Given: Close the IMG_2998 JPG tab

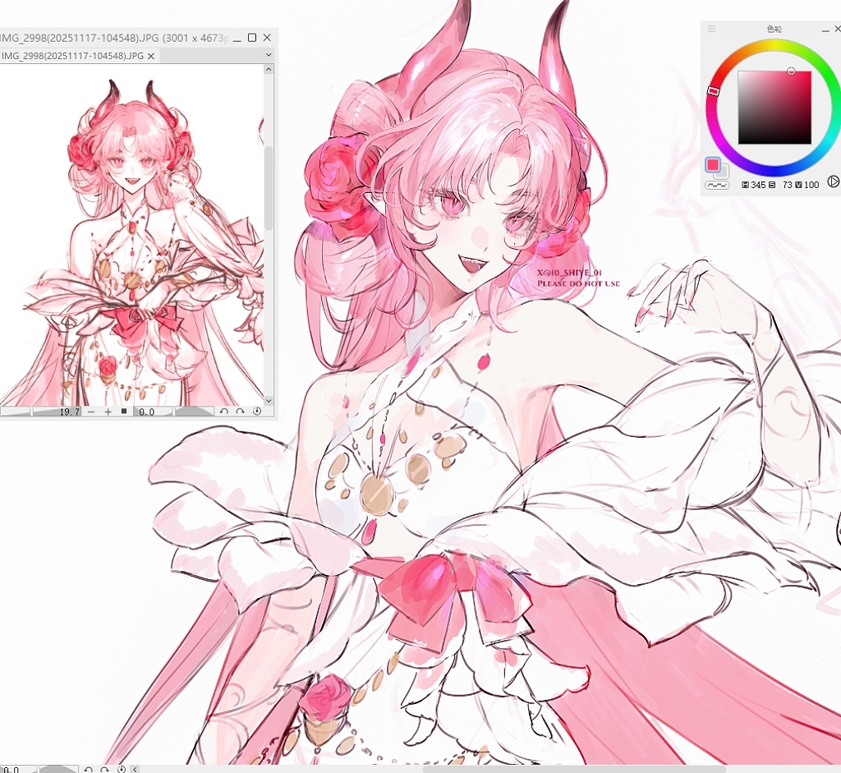Looking at the screenshot, I should coord(151,56).
